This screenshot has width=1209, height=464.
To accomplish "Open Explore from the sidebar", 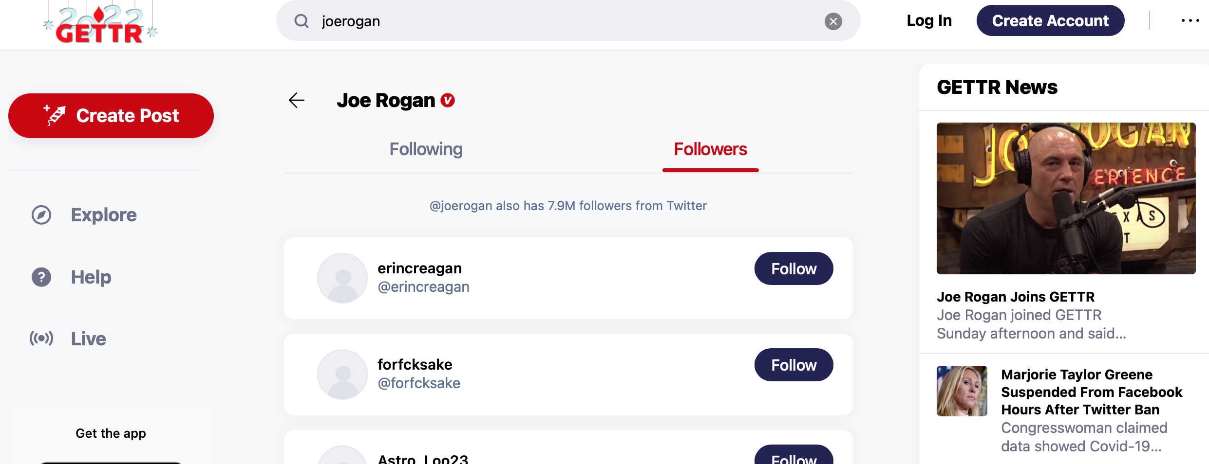I will coord(103,215).
